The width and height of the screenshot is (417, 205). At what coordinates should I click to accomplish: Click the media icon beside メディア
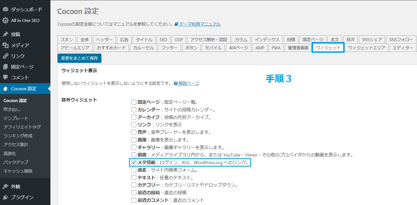(5, 45)
